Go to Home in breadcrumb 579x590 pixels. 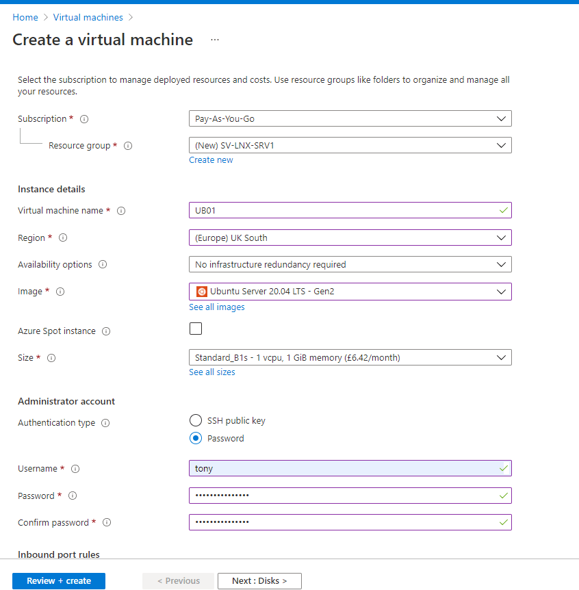click(25, 17)
